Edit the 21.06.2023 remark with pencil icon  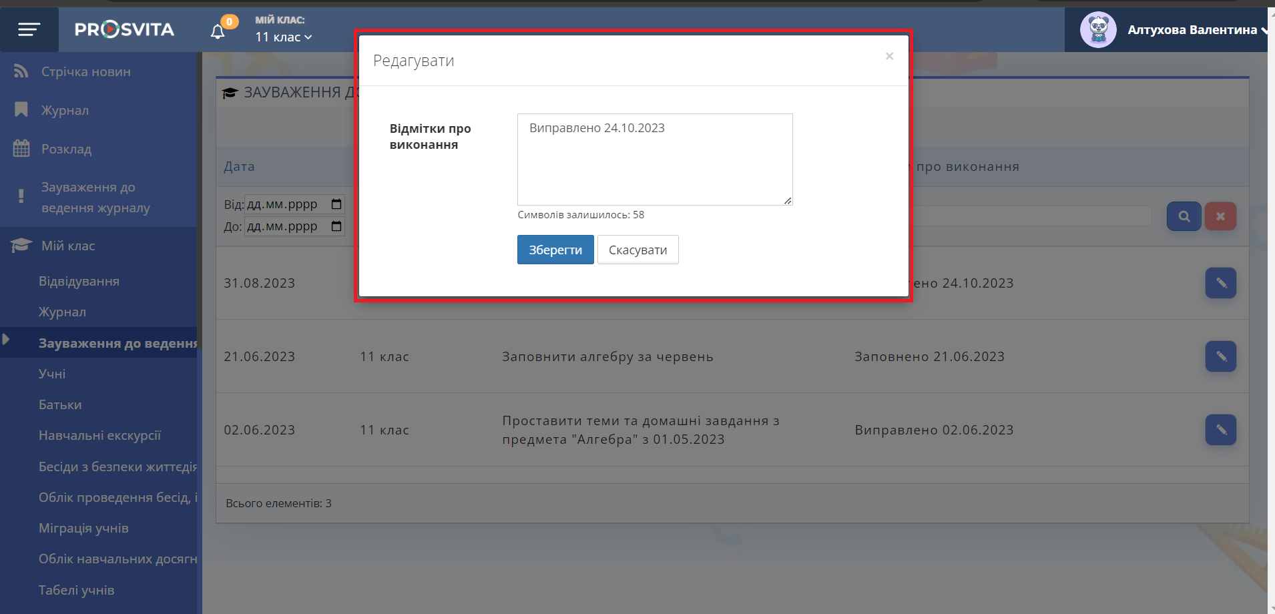click(1220, 356)
